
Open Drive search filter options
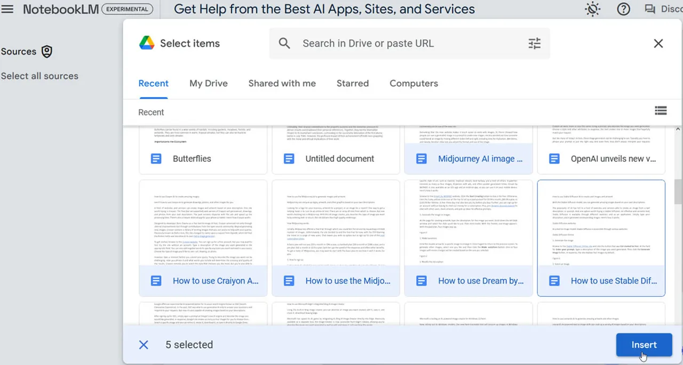point(534,43)
